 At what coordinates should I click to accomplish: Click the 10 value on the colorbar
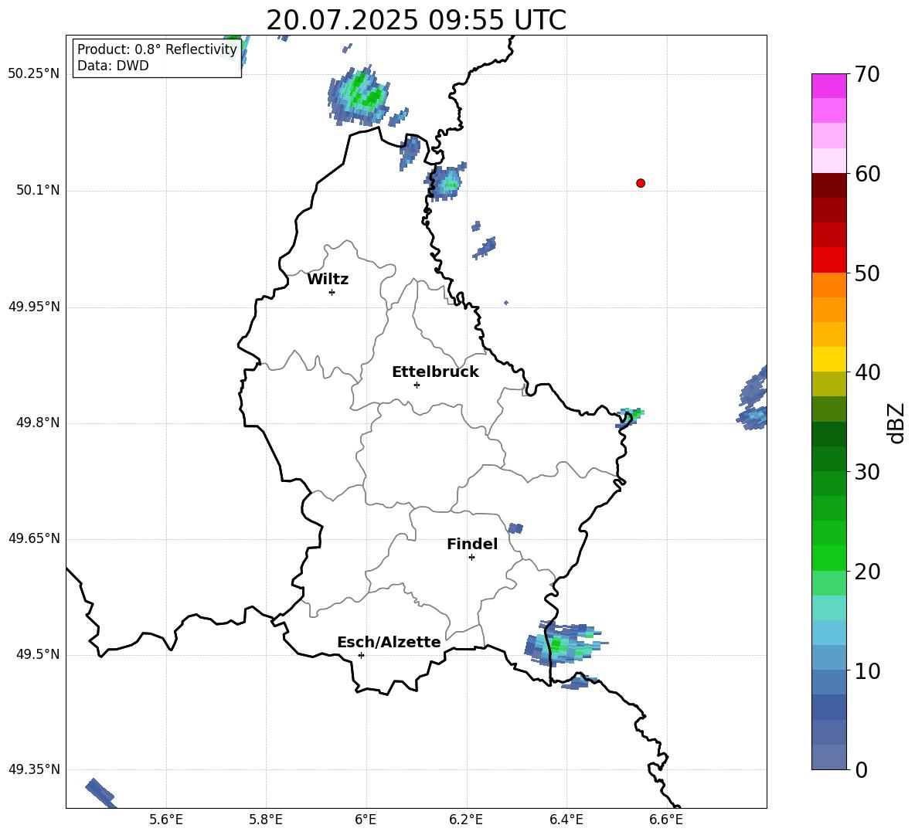pyautogui.click(x=867, y=671)
